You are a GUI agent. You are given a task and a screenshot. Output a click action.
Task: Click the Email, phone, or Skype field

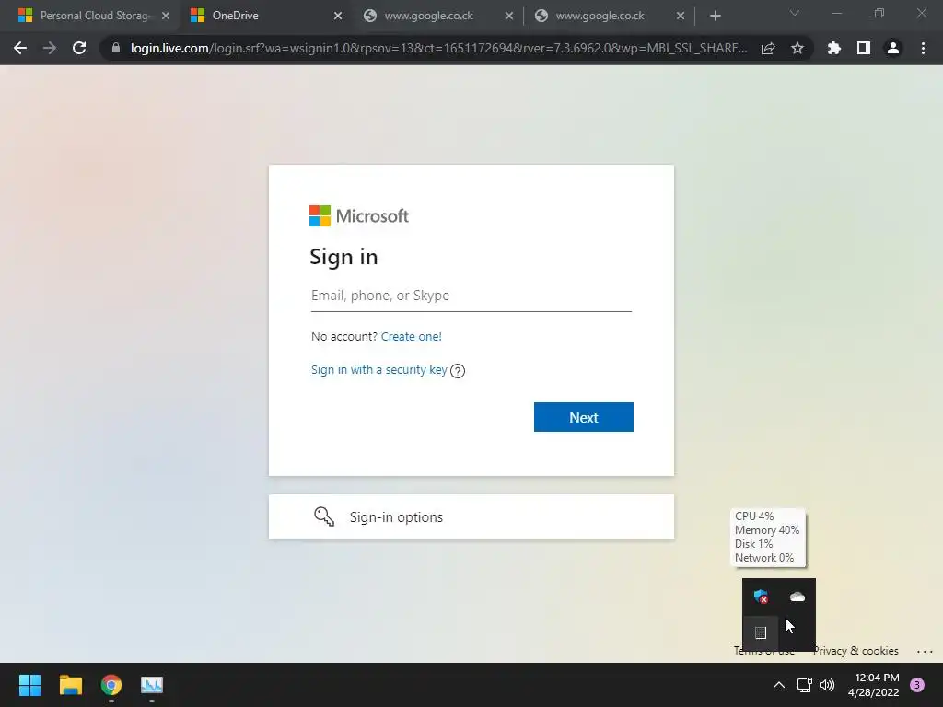(x=471, y=296)
